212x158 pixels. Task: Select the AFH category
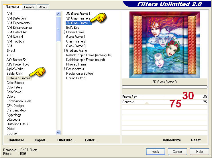(9, 55)
